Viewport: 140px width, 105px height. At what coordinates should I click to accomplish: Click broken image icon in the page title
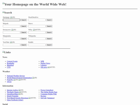point(3,4)
